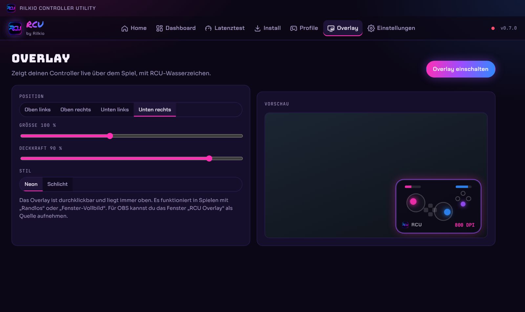The height and width of the screenshot is (312, 525).
Task: Click the red status dot beside version
Action: pyautogui.click(x=493, y=28)
